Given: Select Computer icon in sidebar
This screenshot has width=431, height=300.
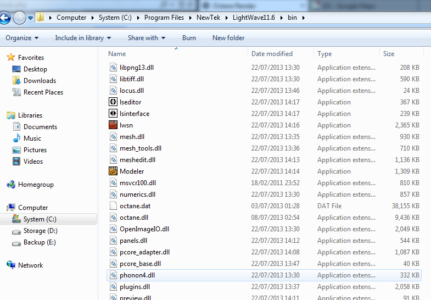Looking at the screenshot, I should tap(11, 207).
